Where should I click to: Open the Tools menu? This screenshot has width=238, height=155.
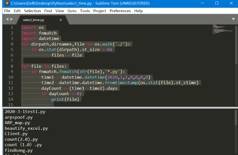85,11
